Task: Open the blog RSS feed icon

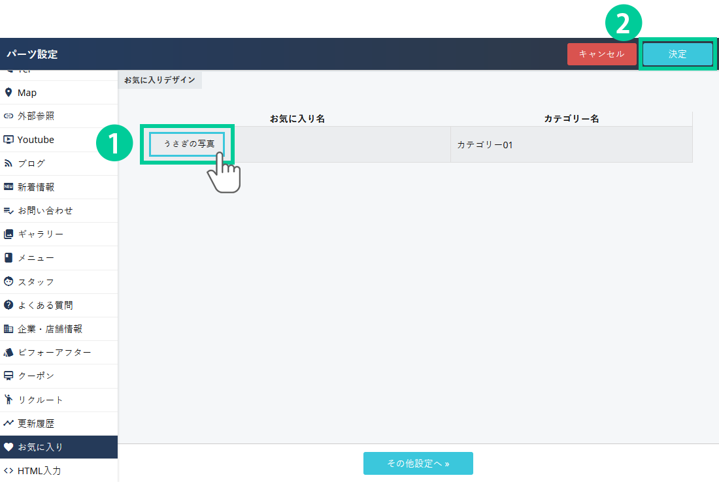Action: [x=8, y=163]
